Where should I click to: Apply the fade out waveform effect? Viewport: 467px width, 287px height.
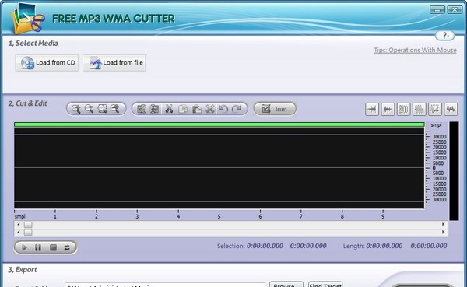pos(388,109)
